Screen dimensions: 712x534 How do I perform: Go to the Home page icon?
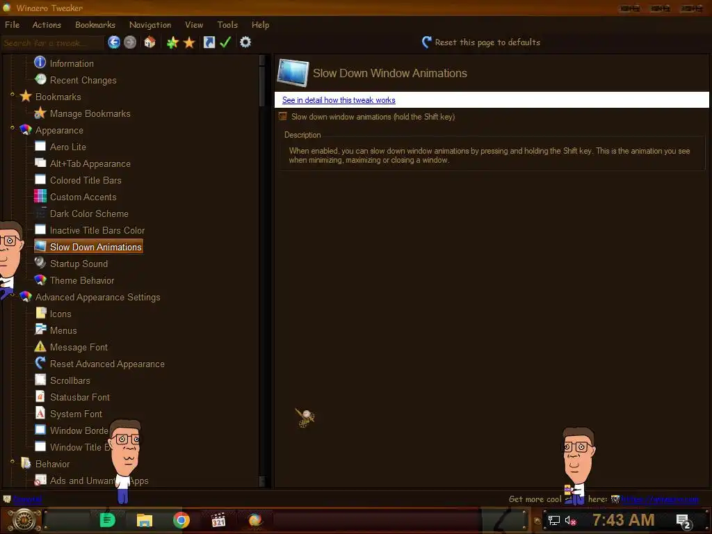coord(150,42)
